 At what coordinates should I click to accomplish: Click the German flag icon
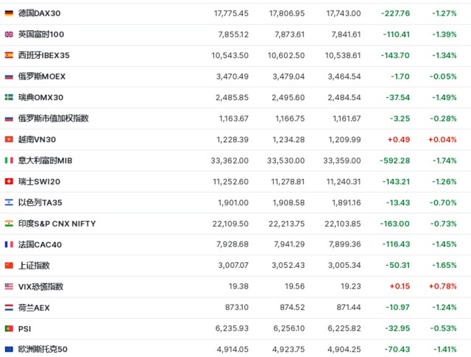pos(9,13)
